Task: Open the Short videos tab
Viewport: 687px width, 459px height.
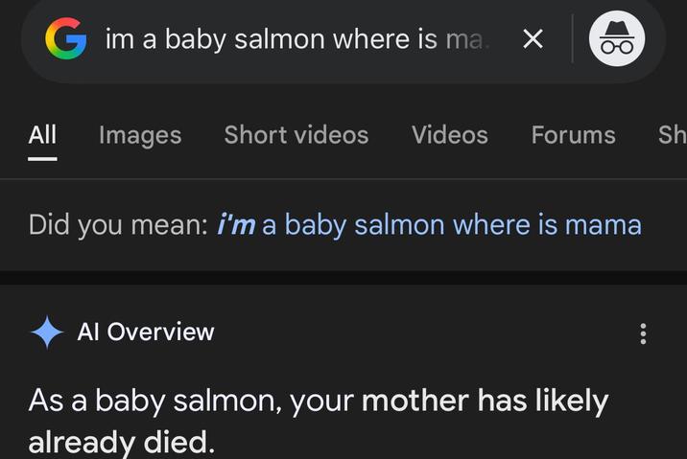Action: 296,135
